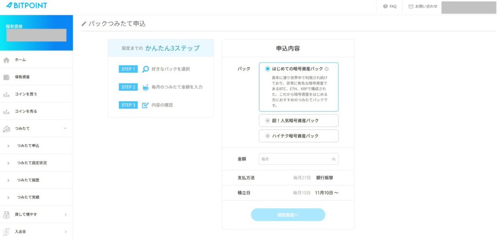
Task: Expand the 貸して増やす submenu arrow
Action: [x=65, y=214]
